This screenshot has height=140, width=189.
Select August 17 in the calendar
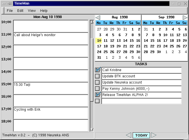pyautogui.click(x=99, y=46)
